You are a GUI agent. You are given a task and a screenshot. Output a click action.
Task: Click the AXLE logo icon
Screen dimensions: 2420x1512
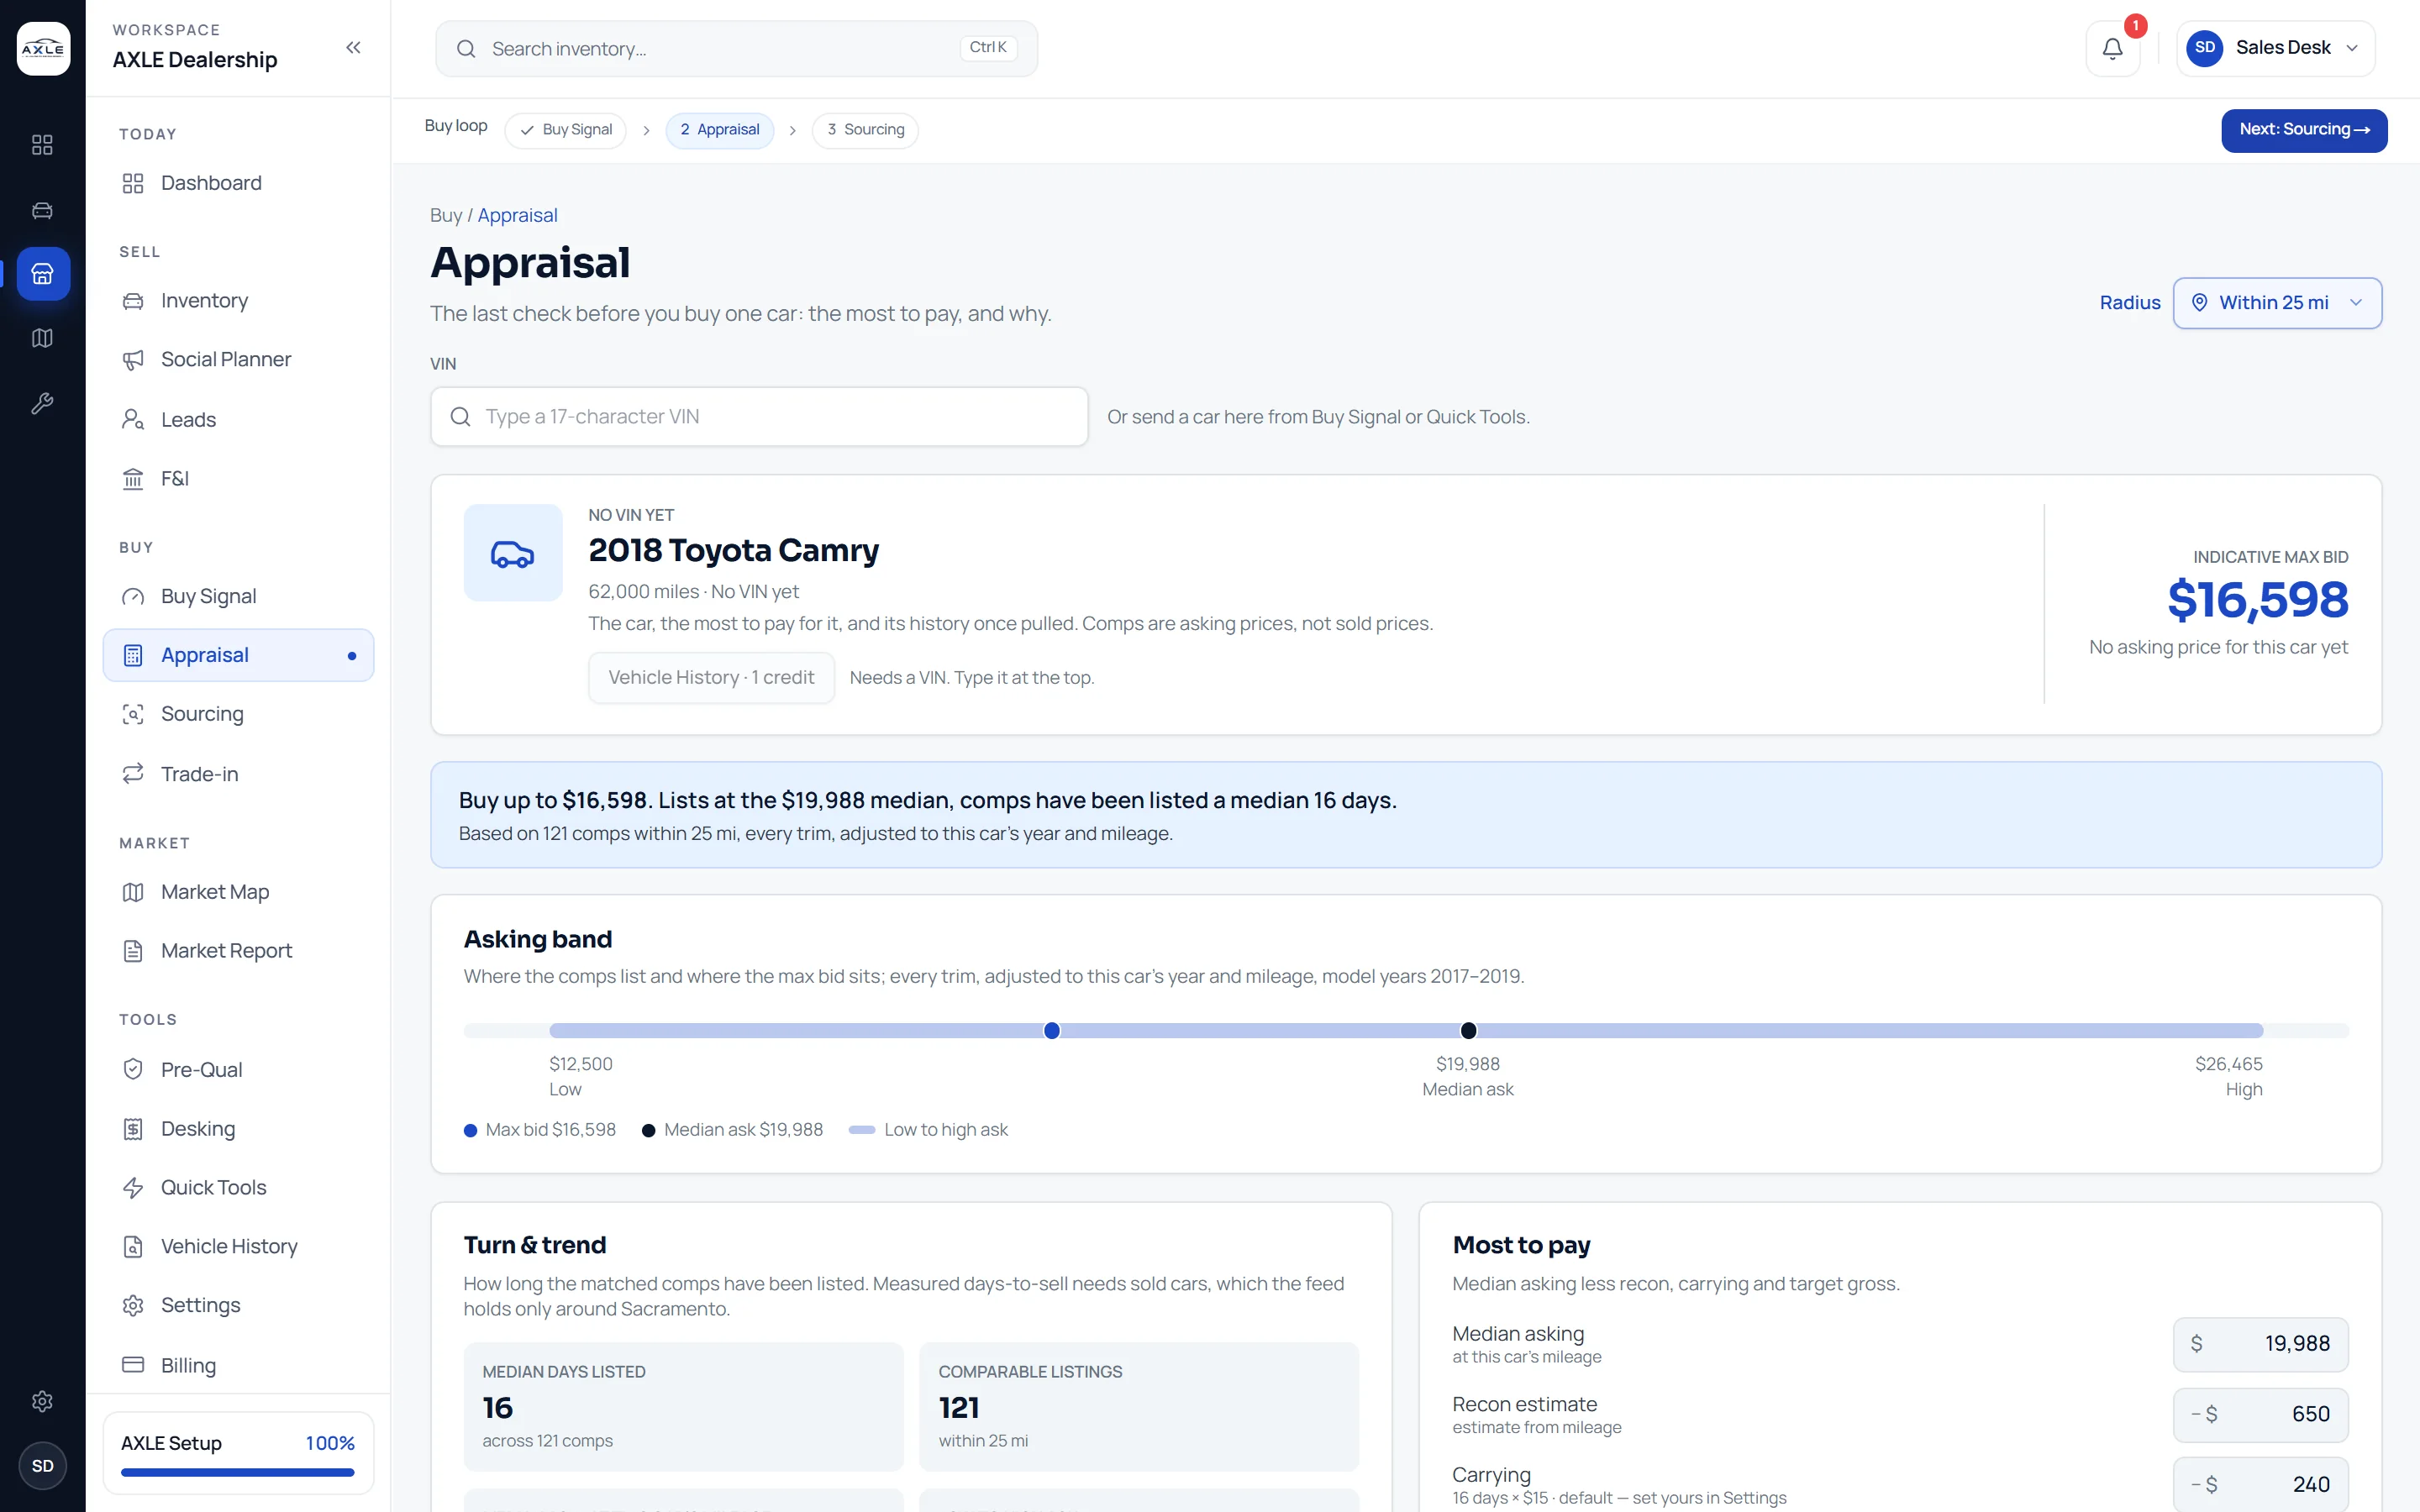pyautogui.click(x=43, y=48)
